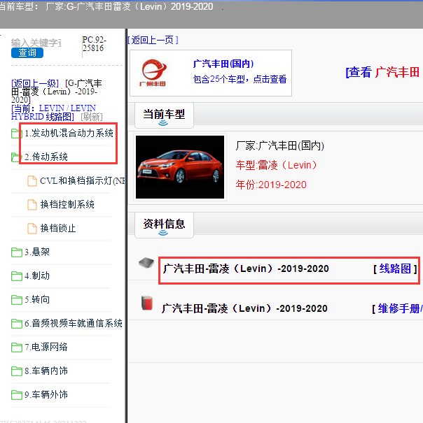The height and width of the screenshot is (423, 423).
Task: Expand folder 6.音频视频车就通信系统
Action: tap(74, 323)
